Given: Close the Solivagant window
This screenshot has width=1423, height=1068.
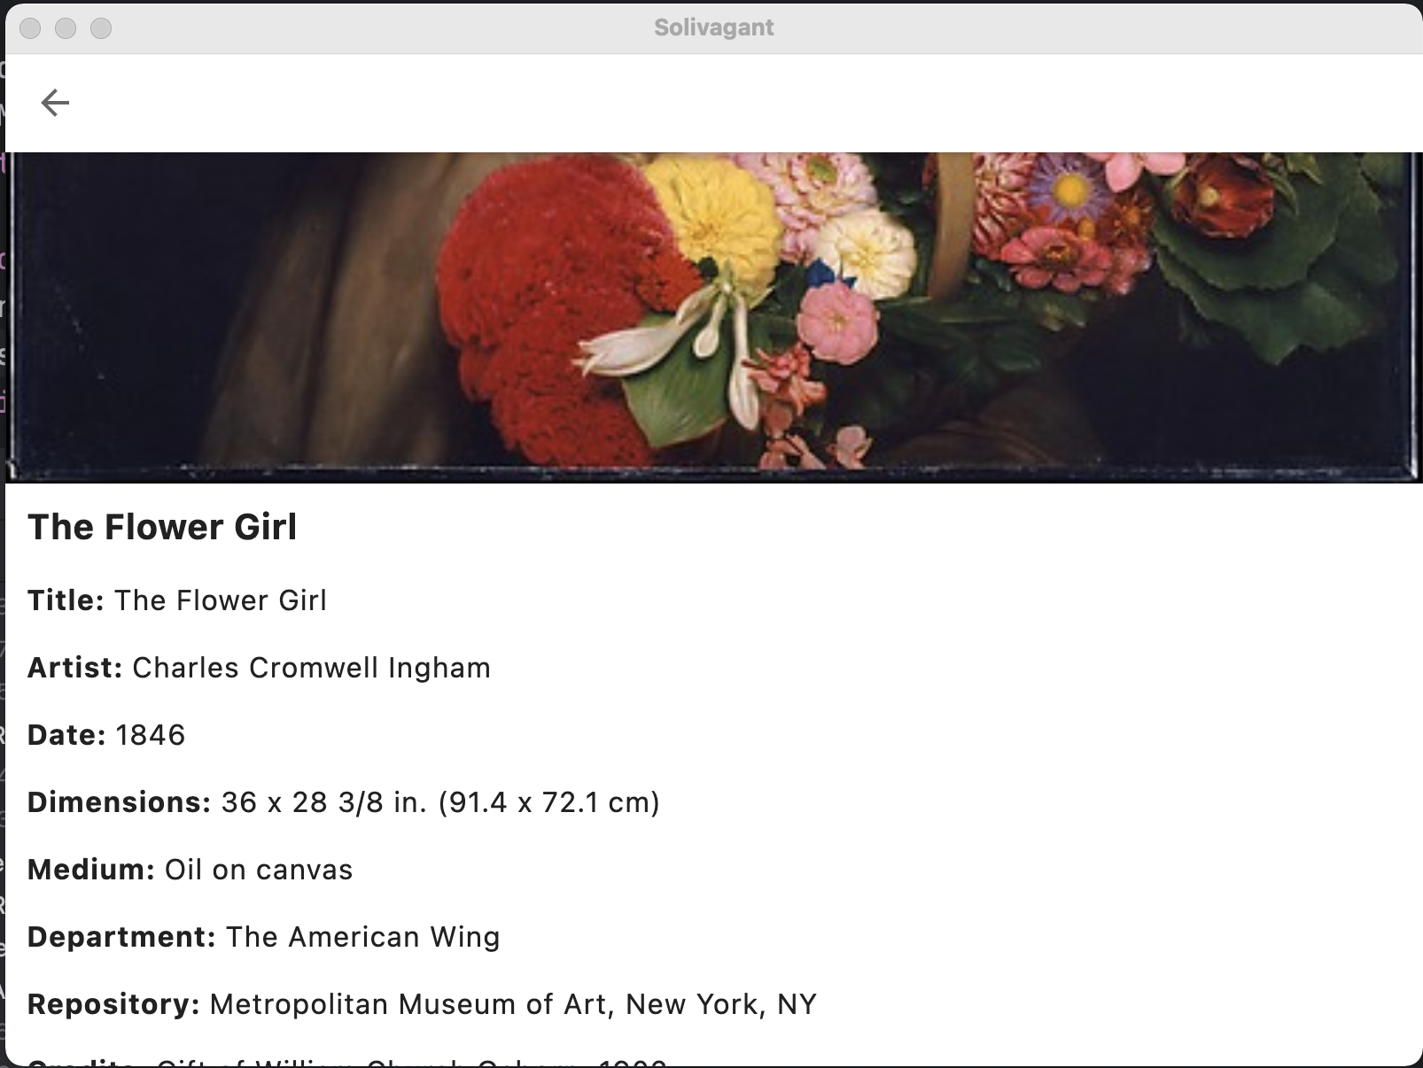Looking at the screenshot, I should [x=30, y=28].
